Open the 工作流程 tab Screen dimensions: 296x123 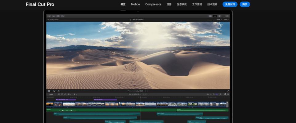[x=197, y=4]
